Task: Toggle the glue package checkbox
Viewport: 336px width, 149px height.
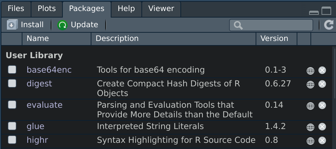Action: pos(12,126)
